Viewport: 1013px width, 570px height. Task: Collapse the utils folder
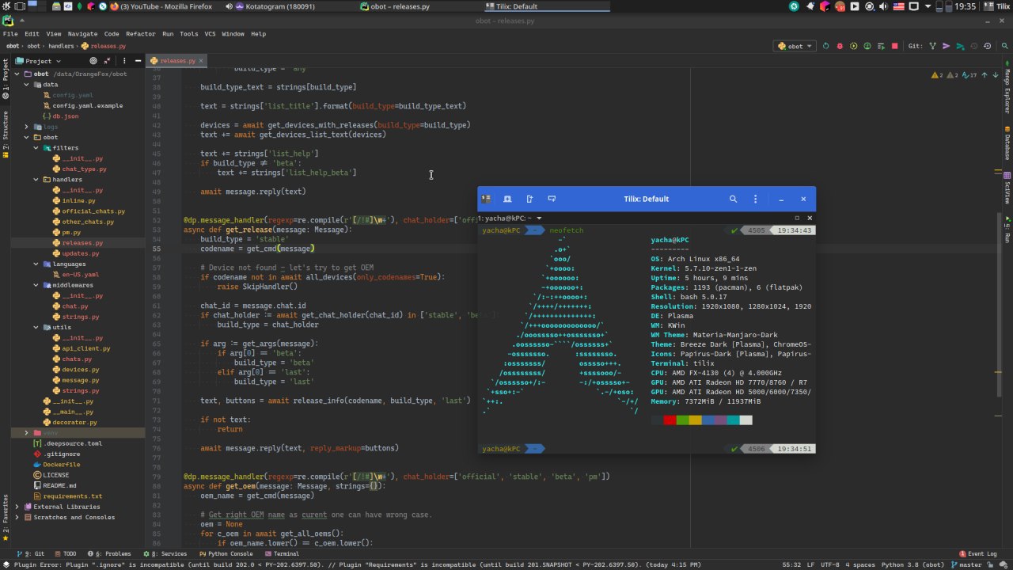[36, 327]
